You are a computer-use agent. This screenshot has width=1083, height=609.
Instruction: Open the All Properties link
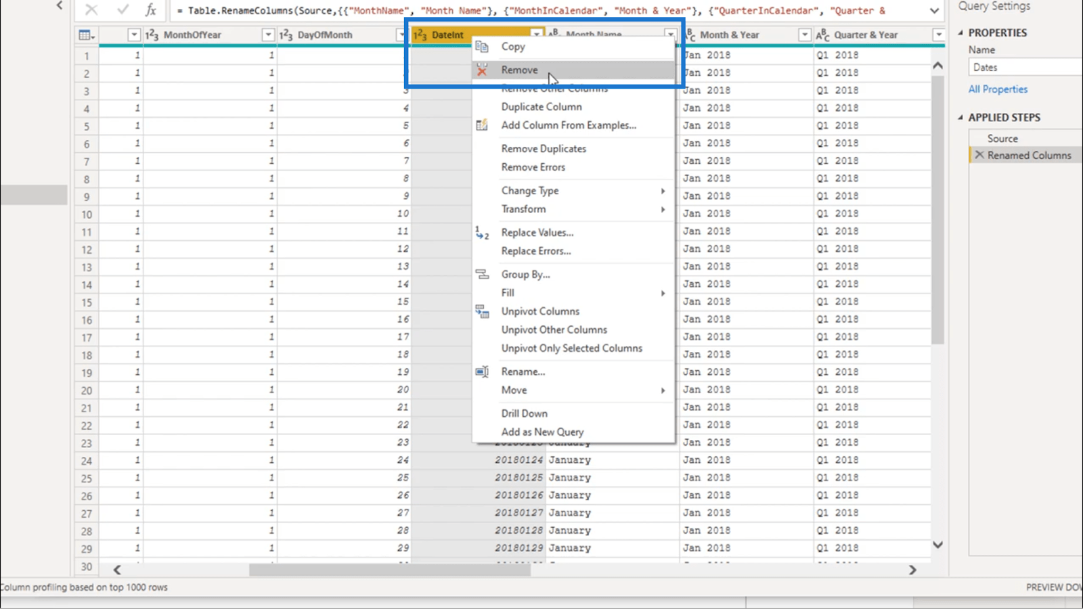pyautogui.click(x=998, y=89)
